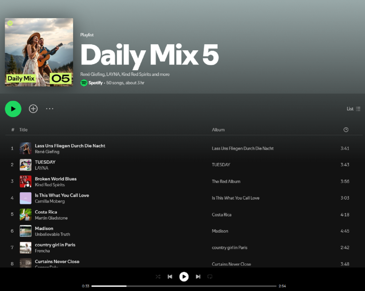Click Is This What You Call Love cover
The width and height of the screenshot is (365, 291).
(26, 198)
